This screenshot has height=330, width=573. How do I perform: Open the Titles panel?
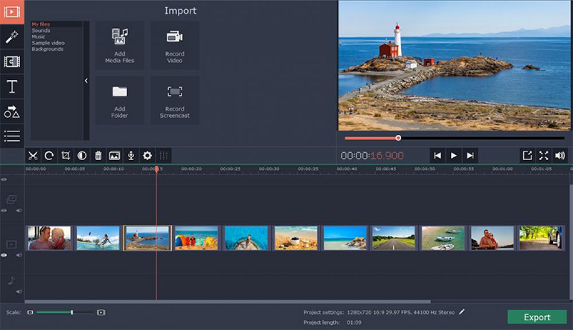pos(12,87)
